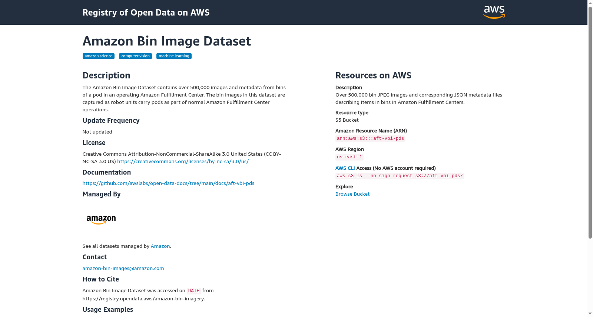Click the DATE placeholder in How to Cite

click(193, 291)
